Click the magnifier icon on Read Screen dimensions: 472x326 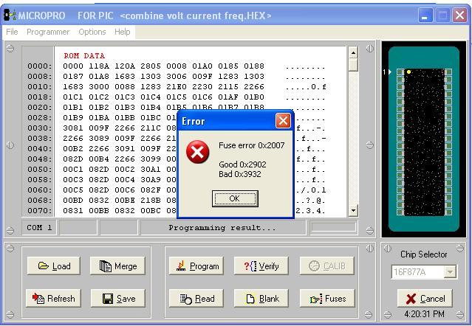(185, 299)
